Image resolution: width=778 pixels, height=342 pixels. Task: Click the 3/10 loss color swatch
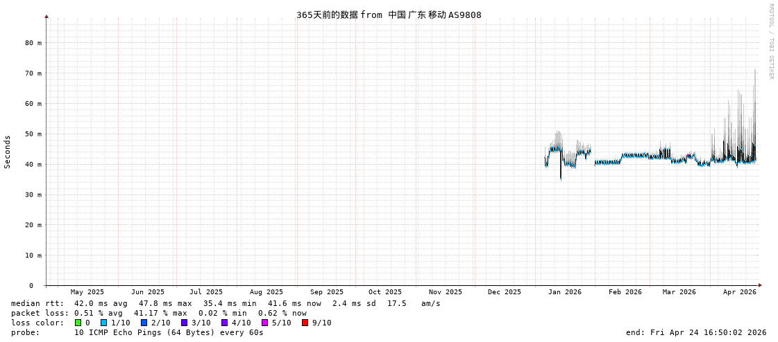pos(184,323)
